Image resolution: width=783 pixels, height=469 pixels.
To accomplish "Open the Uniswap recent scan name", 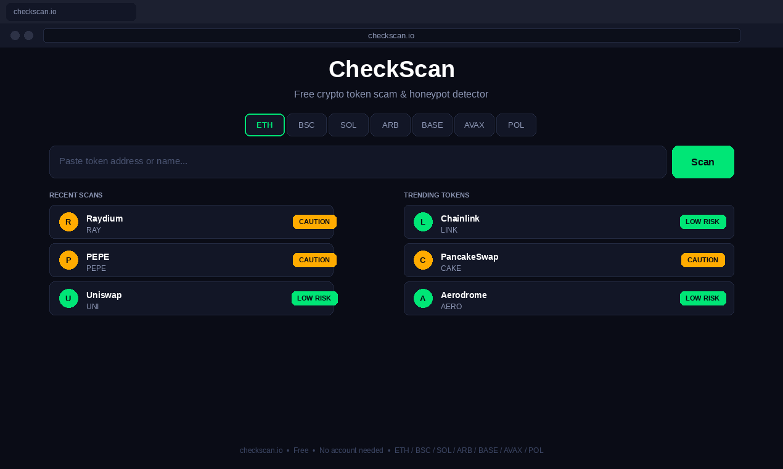I will (x=104, y=295).
